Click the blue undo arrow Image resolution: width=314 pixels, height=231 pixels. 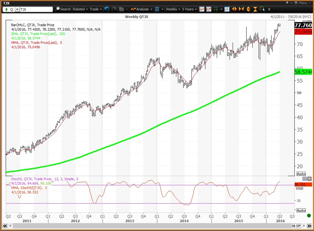[x=106, y=9]
